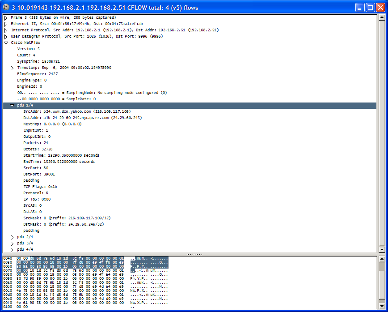Expand the Frame 3 tree item
388x312 pixels.
click(x=5, y=17)
